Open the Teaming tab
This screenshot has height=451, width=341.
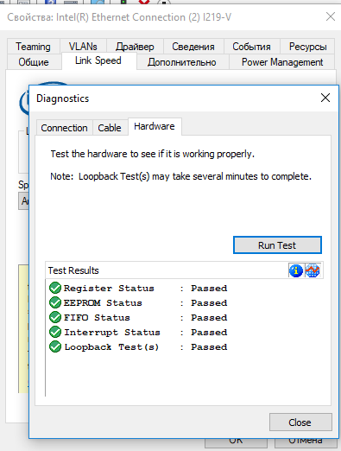click(x=34, y=47)
